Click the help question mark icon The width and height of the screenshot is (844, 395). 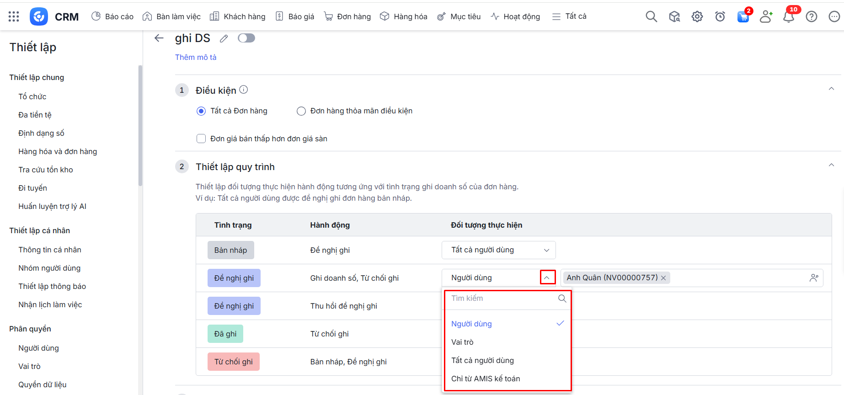(811, 17)
